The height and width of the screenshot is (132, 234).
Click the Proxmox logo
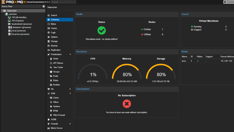click(14, 2)
